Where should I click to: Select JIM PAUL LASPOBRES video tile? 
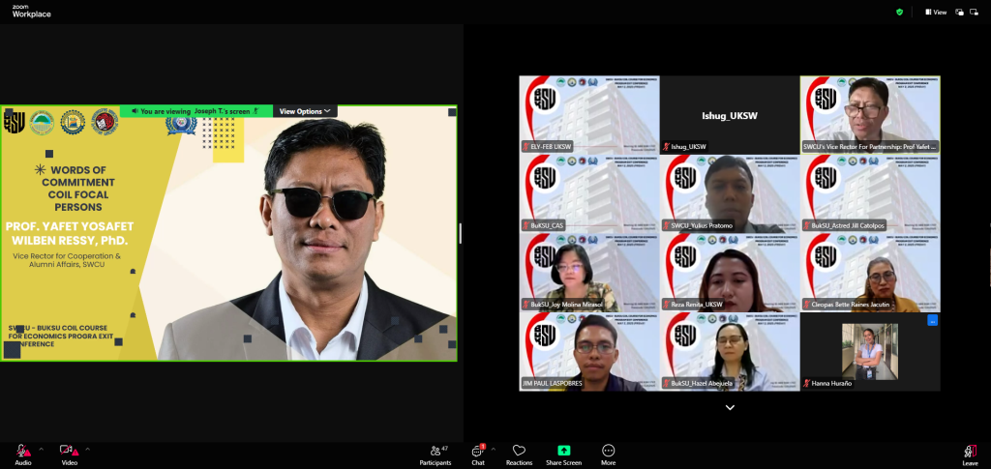click(x=589, y=352)
